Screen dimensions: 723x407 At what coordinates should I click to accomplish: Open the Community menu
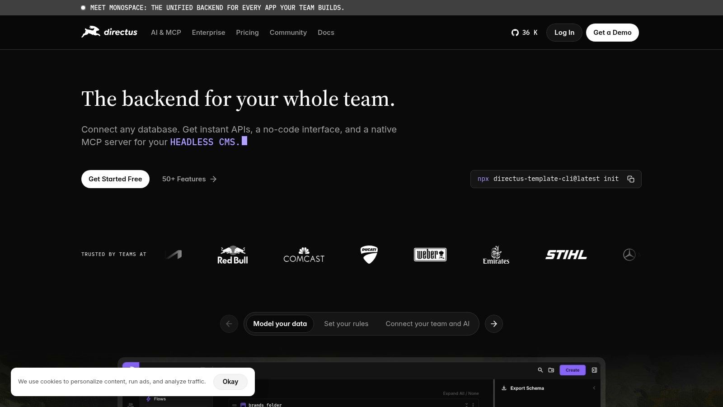(288, 33)
